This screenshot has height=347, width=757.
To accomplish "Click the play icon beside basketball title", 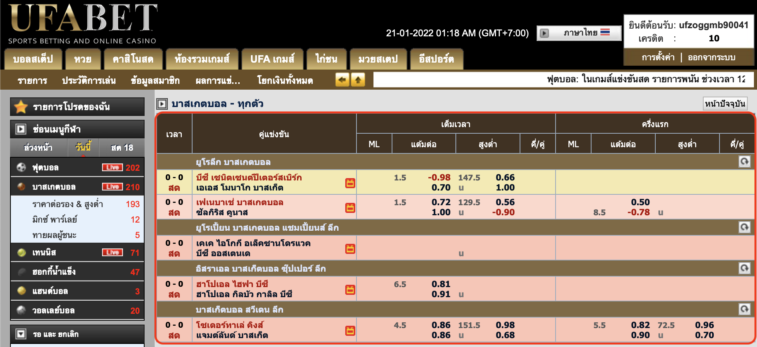I will point(162,104).
